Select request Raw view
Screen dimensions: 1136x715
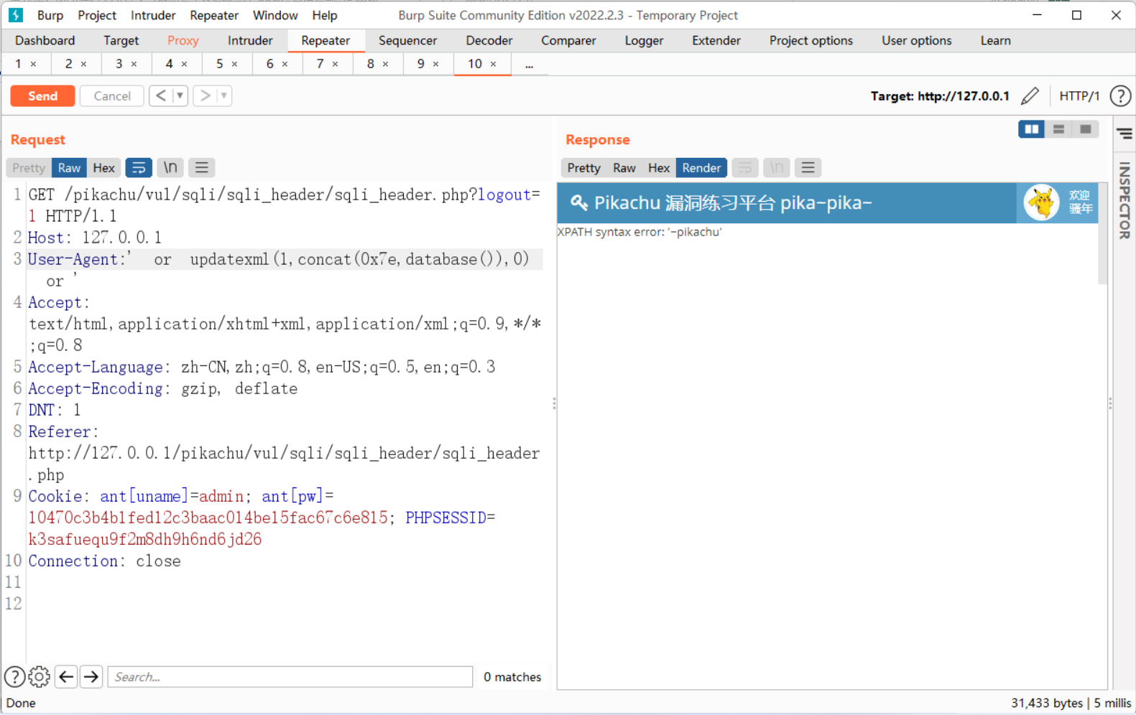69,167
